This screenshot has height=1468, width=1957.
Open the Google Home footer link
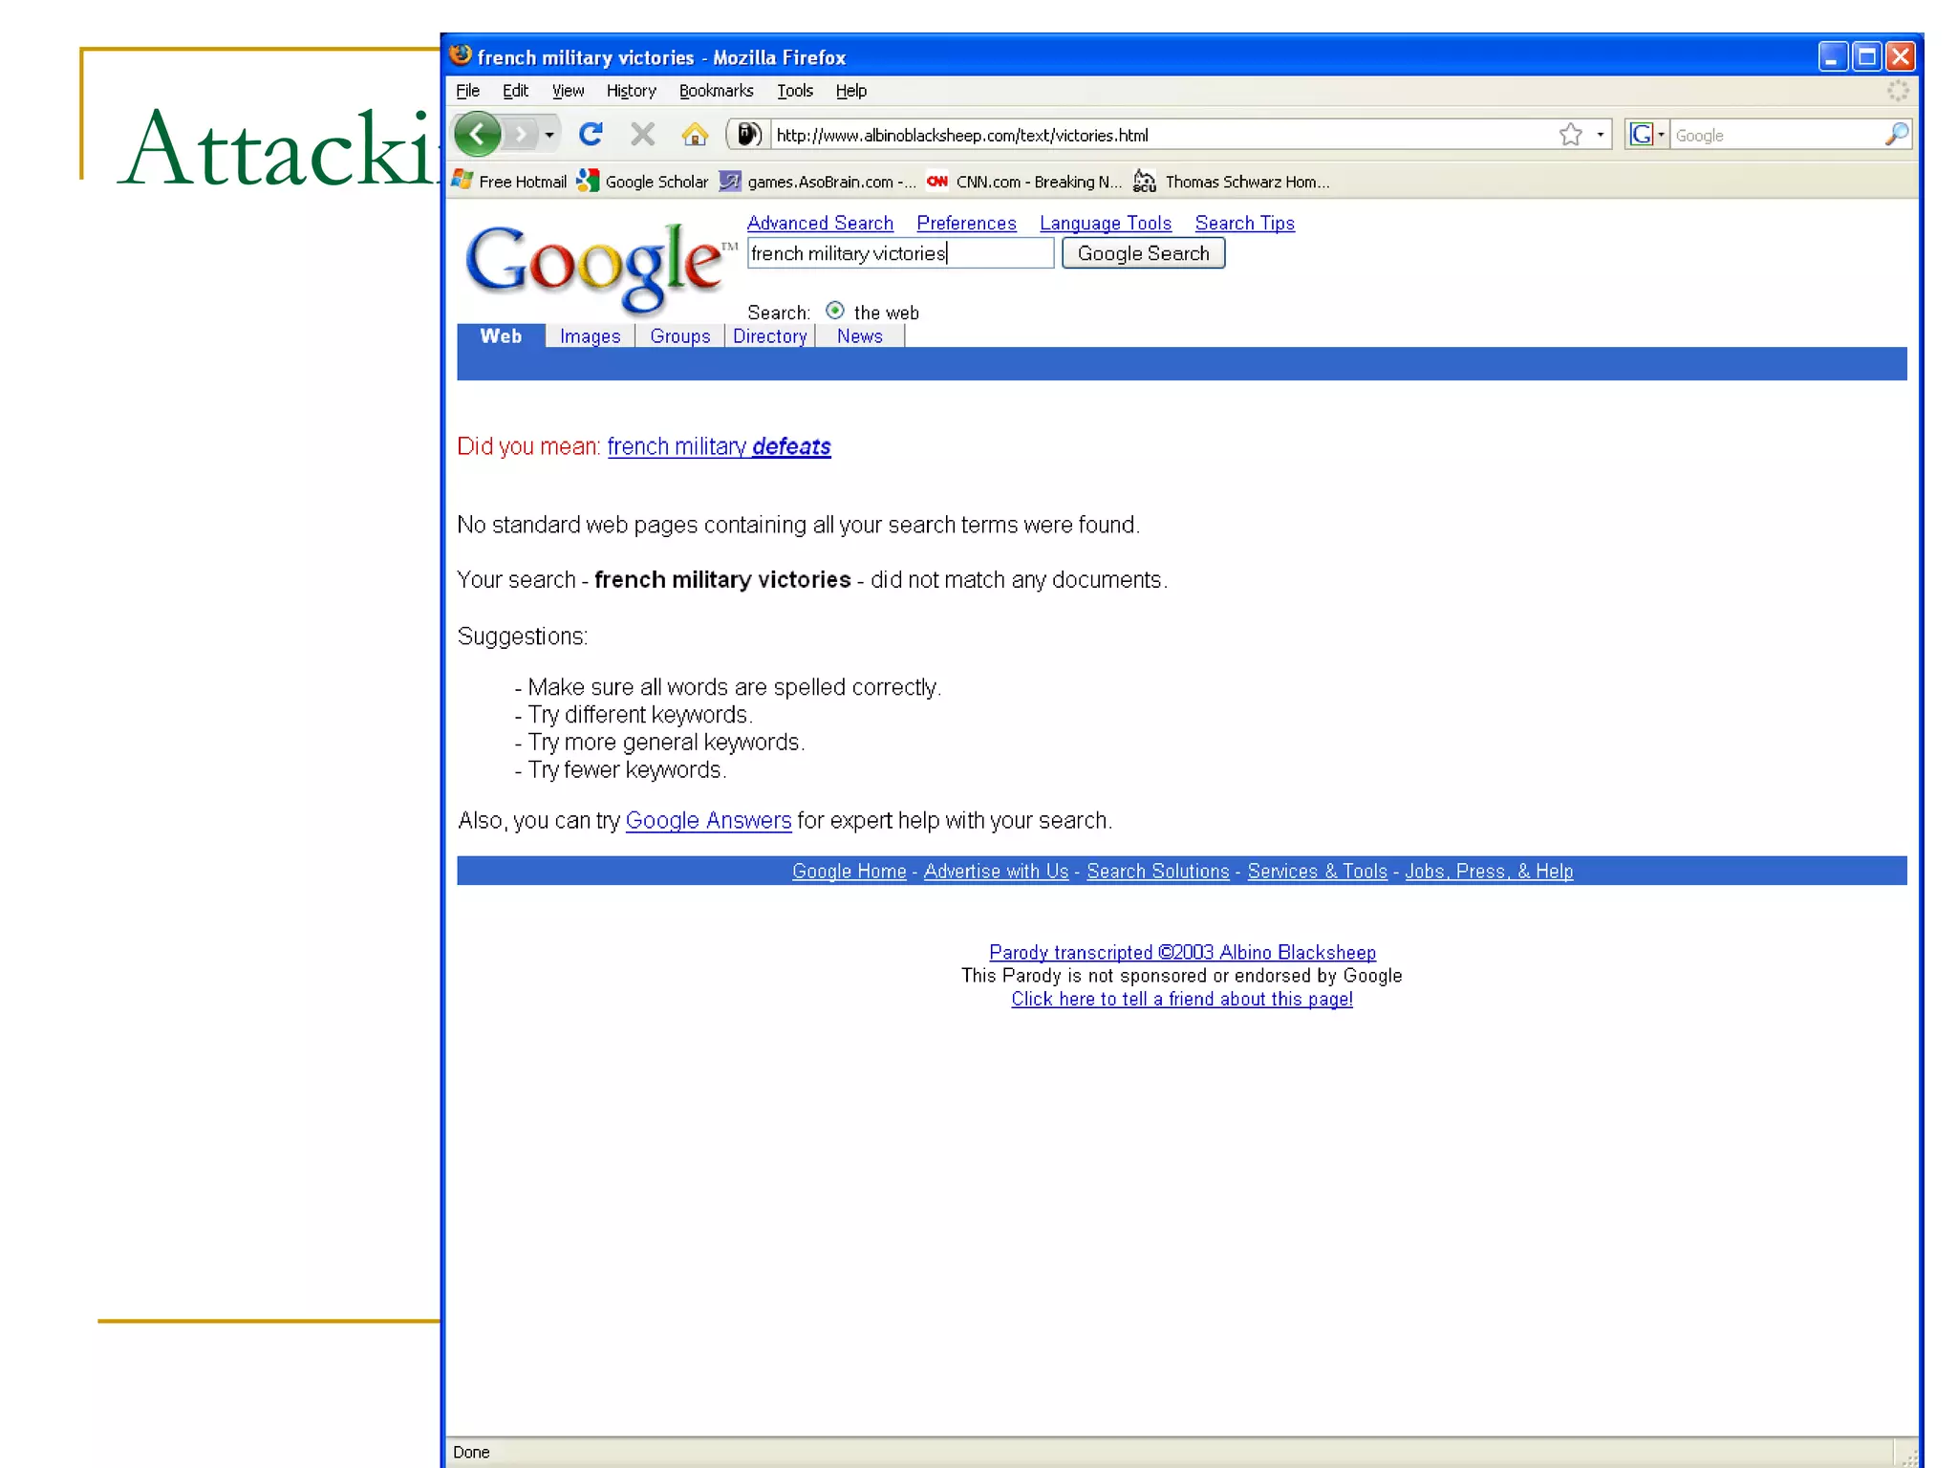(849, 871)
